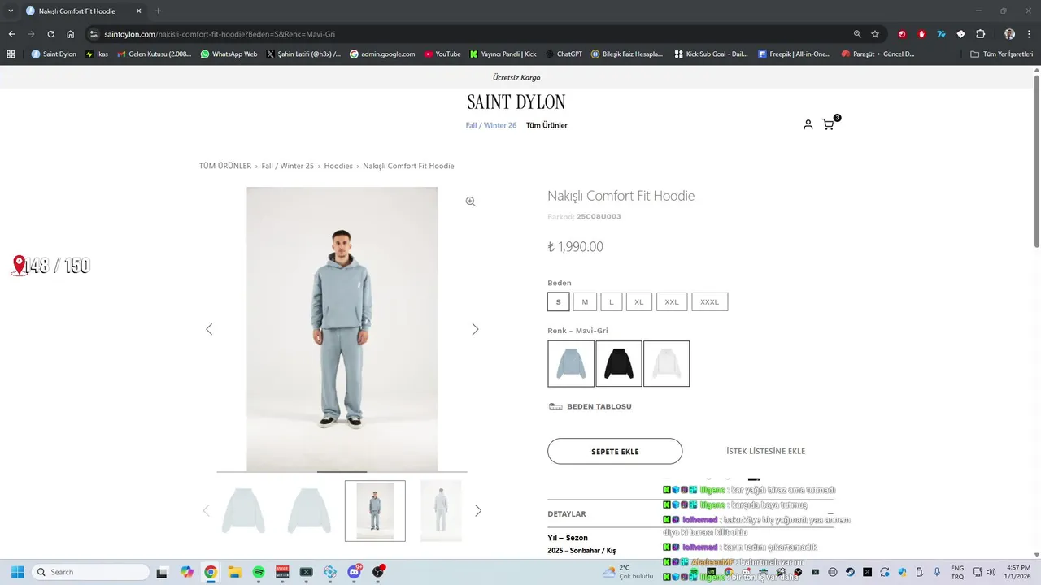The width and height of the screenshot is (1041, 585).
Task: Click the address bar zoom search icon
Action: pos(857,34)
